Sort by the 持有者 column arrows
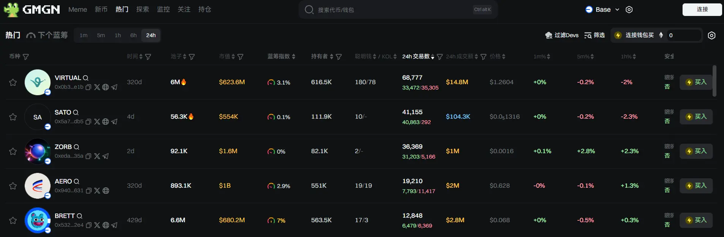This screenshot has height=237, width=724. pos(332,57)
